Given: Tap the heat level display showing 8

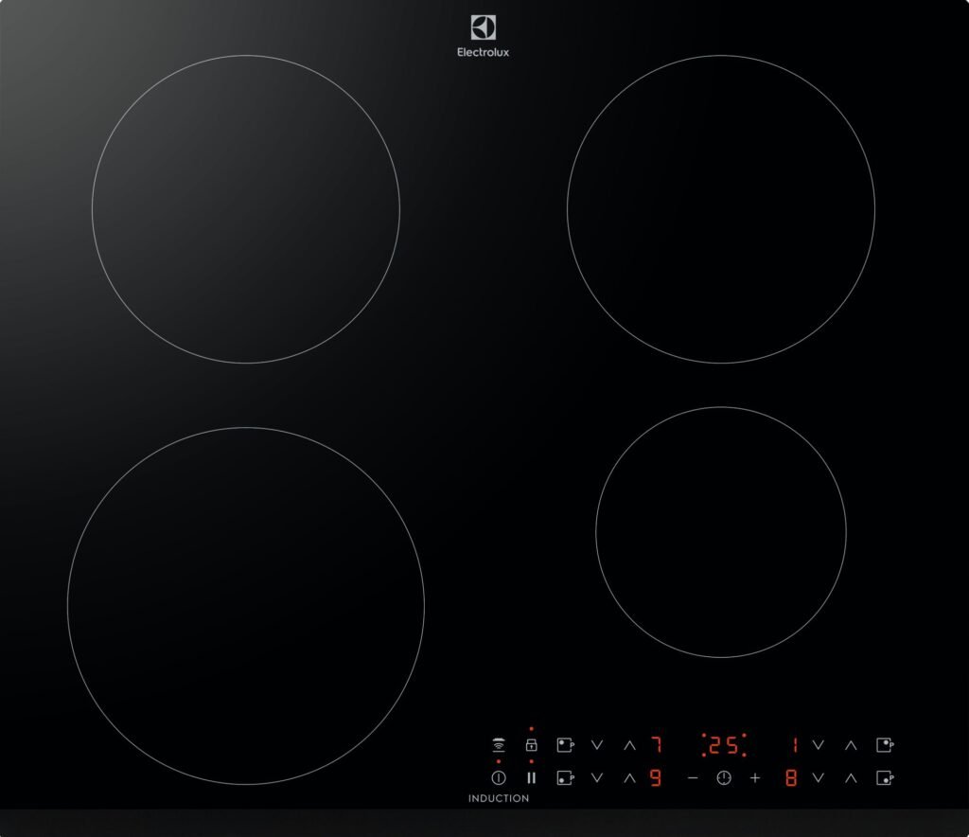Looking at the screenshot, I should tap(791, 777).
